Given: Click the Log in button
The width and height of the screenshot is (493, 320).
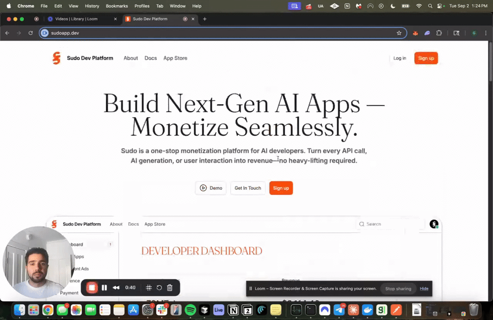Looking at the screenshot, I should point(400,58).
